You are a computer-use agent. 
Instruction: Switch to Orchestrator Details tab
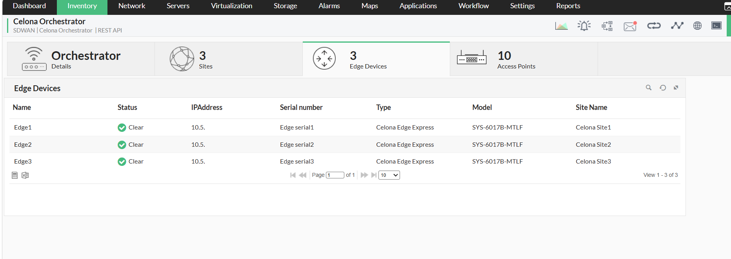pyautogui.click(x=81, y=59)
